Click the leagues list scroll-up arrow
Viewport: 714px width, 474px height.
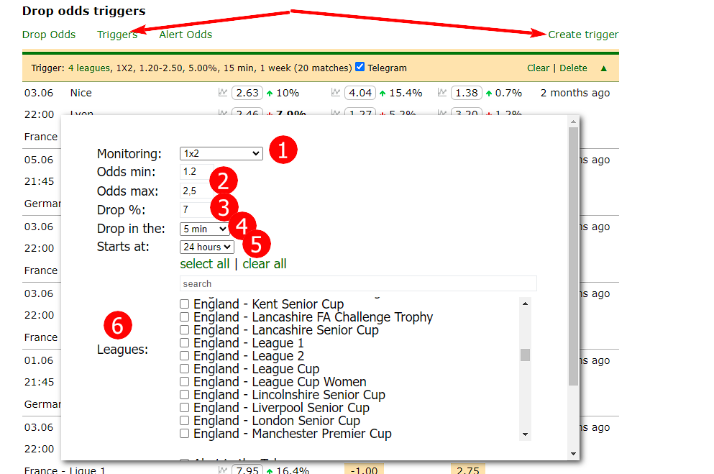pyautogui.click(x=525, y=304)
